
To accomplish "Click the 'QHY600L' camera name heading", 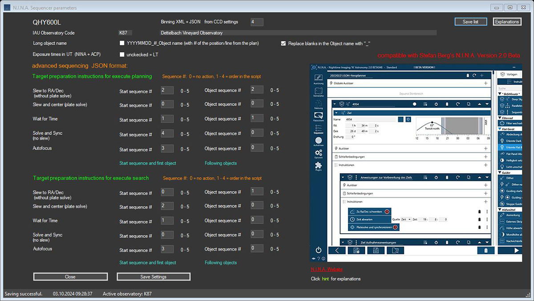I will click(x=47, y=22).
